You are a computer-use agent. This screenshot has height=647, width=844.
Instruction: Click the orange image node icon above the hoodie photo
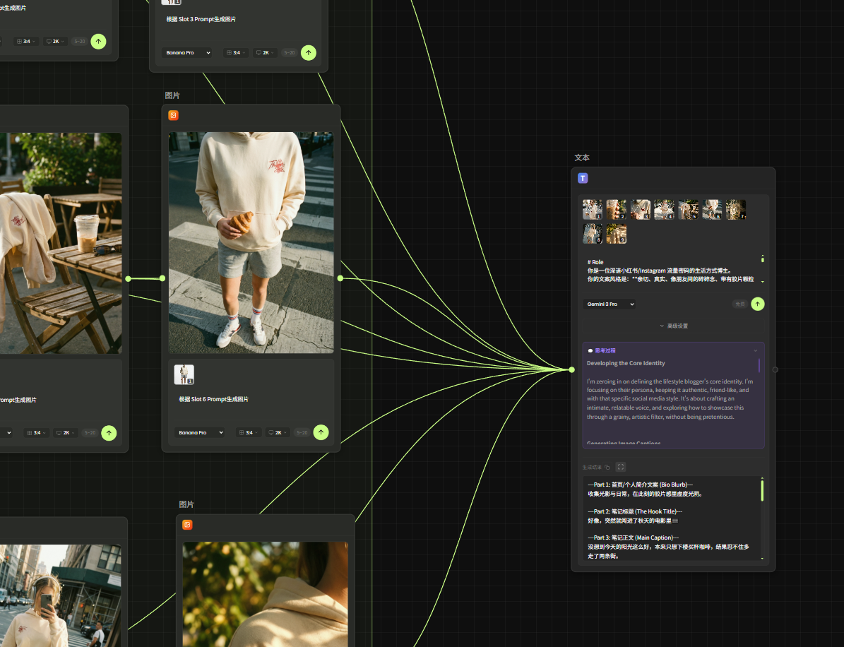tap(173, 115)
